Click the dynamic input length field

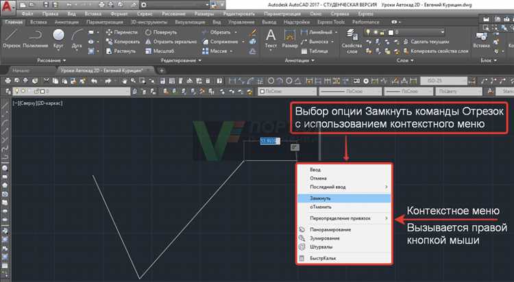click(x=271, y=141)
